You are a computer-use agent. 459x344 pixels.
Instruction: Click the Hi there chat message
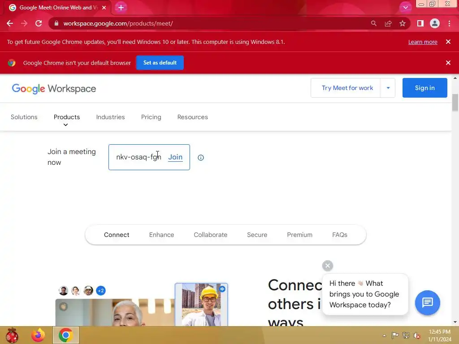tap(365, 294)
